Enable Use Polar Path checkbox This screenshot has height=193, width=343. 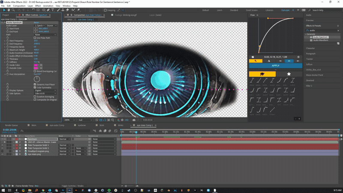pyautogui.click(x=35, y=38)
